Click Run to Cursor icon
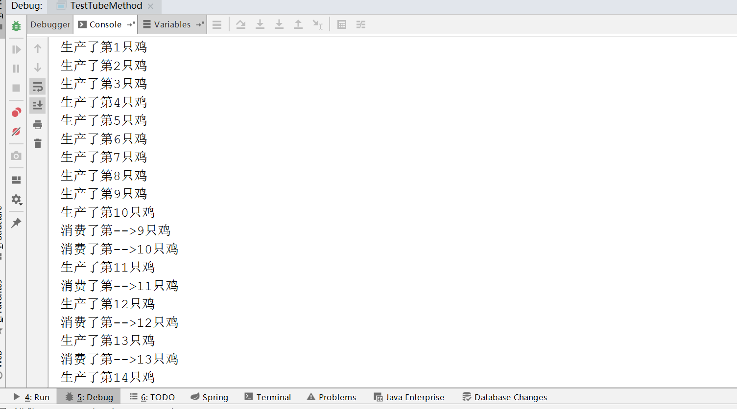Screen dimensions: 737x409 pyautogui.click(x=317, y=24)
